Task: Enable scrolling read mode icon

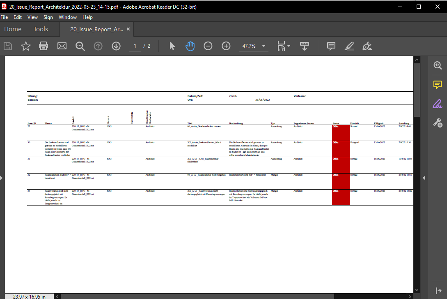Action: (x=305, y=46)
